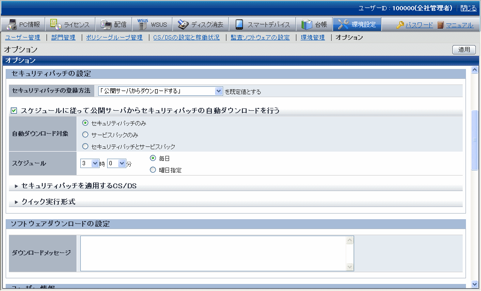
Task: Go to CS/DSの設定と稼働状況 link
Action: 186,38
